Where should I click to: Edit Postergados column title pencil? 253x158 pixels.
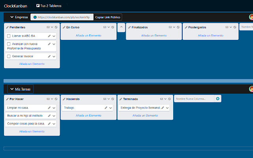(x=186, y=27)
